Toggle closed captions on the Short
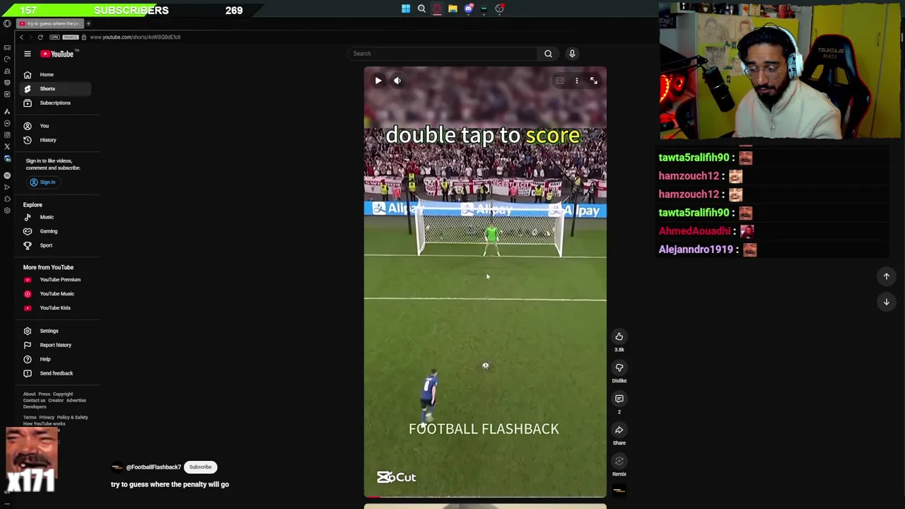 click(560, 81)
